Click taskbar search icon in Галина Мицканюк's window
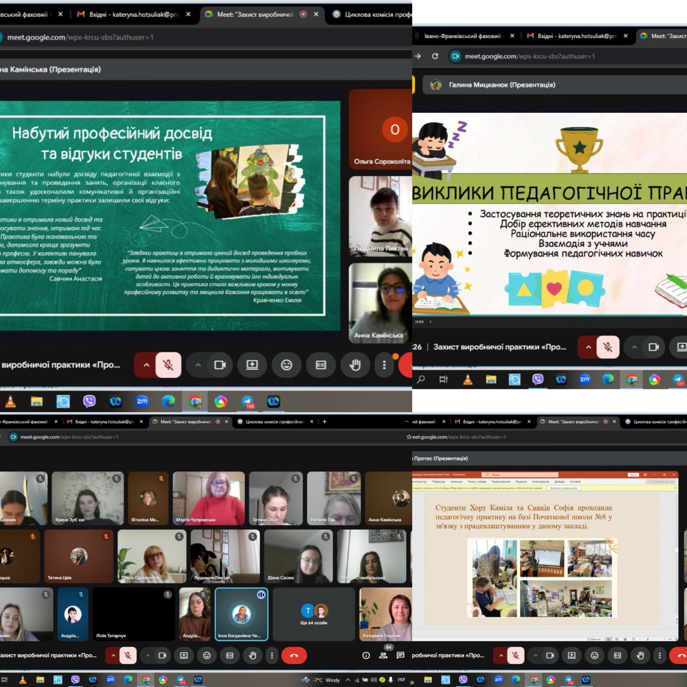687x687 pixels. pyautogui.click(x=421, y=379)
